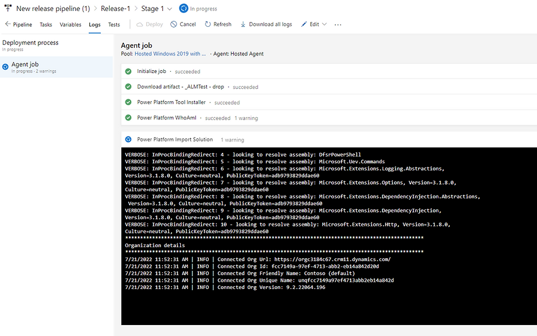Screen dimensions: 537x336
Task: Click Agent job in-progress status icon
Action: [5, 67]
